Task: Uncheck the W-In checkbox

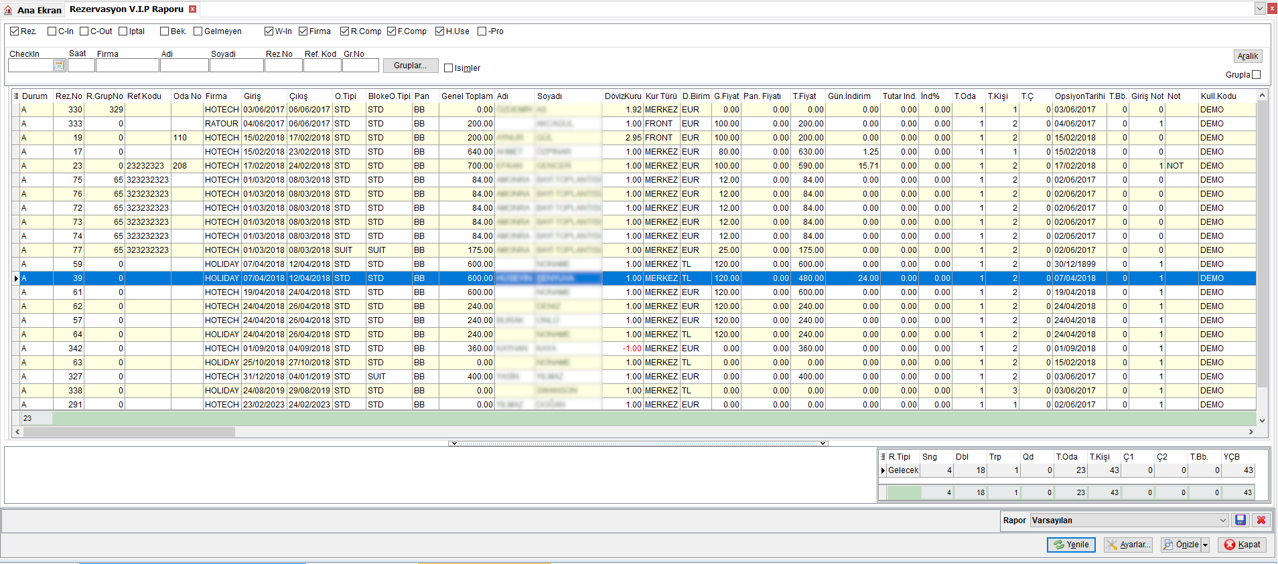Action: click(269, 31)
